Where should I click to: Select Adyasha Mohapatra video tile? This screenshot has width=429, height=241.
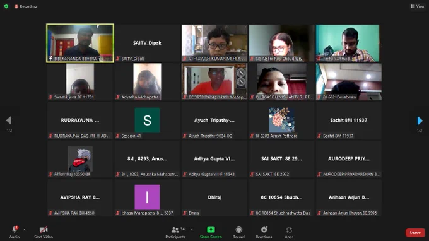tap(147, 81)
